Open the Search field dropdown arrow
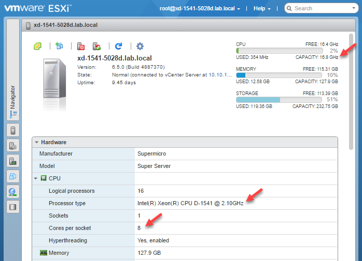Viewport: 362px width, 261px height. tap(354, 8)
